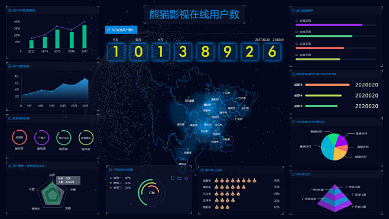Click the user icon on the blue online users tab
This screenshot has height=219, width=389.
[108, 30]
